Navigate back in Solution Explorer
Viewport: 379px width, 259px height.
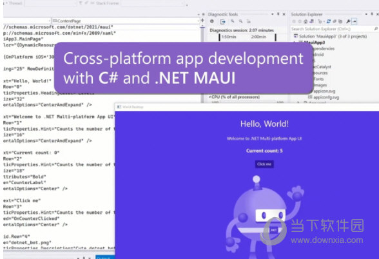tap(294, 21)
